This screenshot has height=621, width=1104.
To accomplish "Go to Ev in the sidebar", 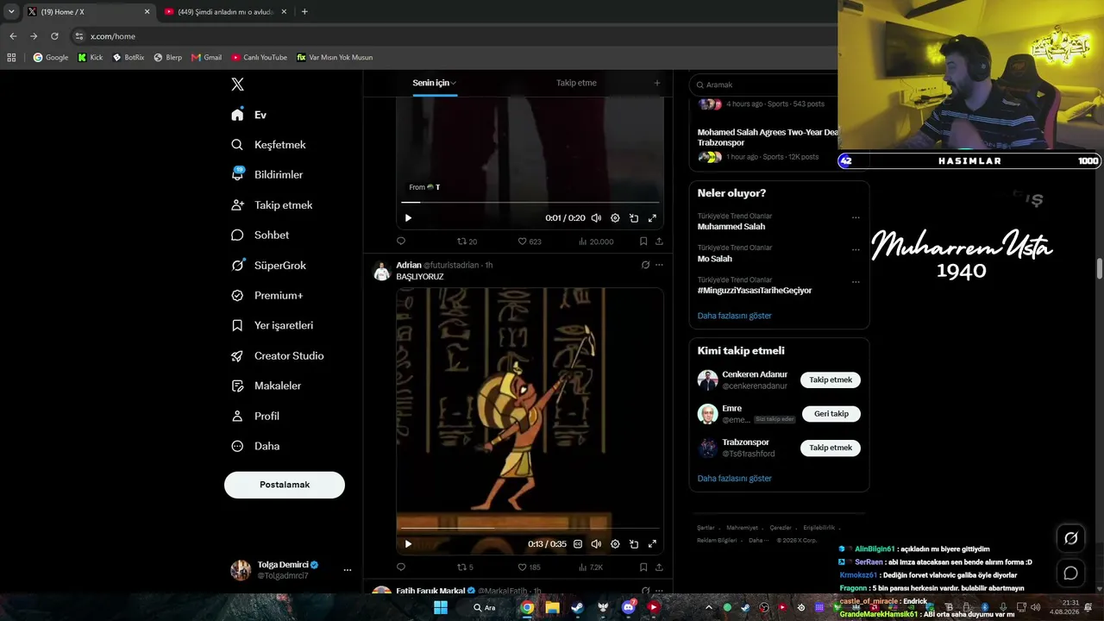I will pos(249,115).
